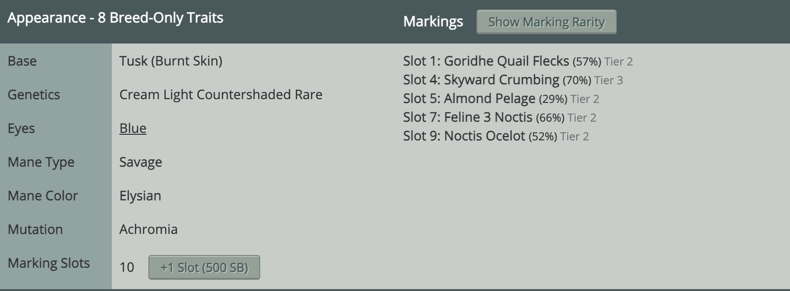Click the Tusk (Burnt Skin) base value

(171, 61)
